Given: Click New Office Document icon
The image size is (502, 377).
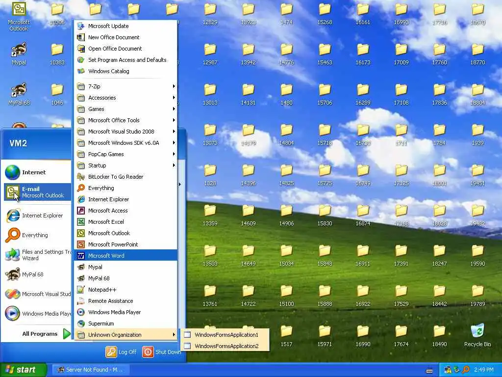Looking at the screenshot, I should 81,37.
